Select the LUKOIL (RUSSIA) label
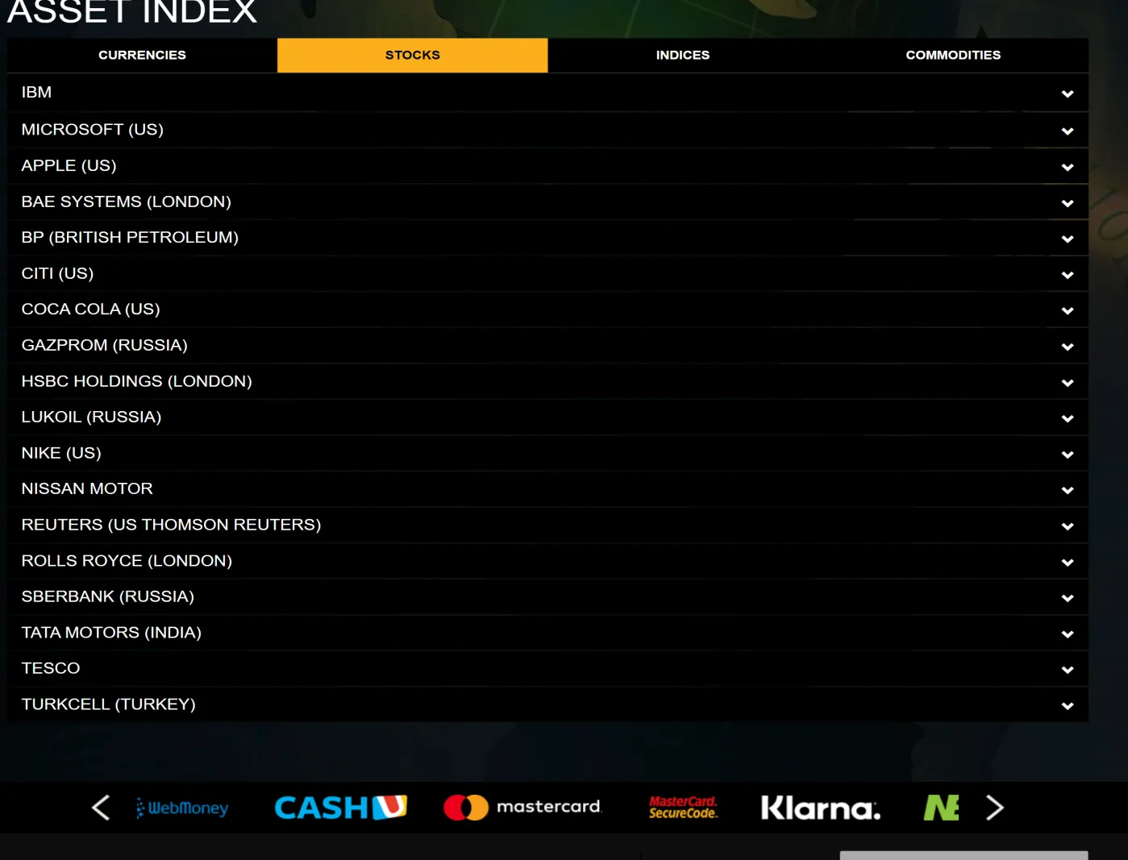Image resolution: width=1128 pixels, height=860 pixels. tap(92, 417)
